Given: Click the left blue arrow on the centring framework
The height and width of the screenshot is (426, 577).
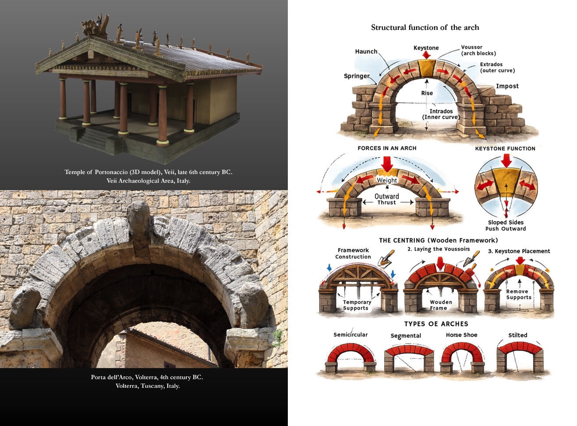Looking at the screenshot, I should tap(329, 268).
